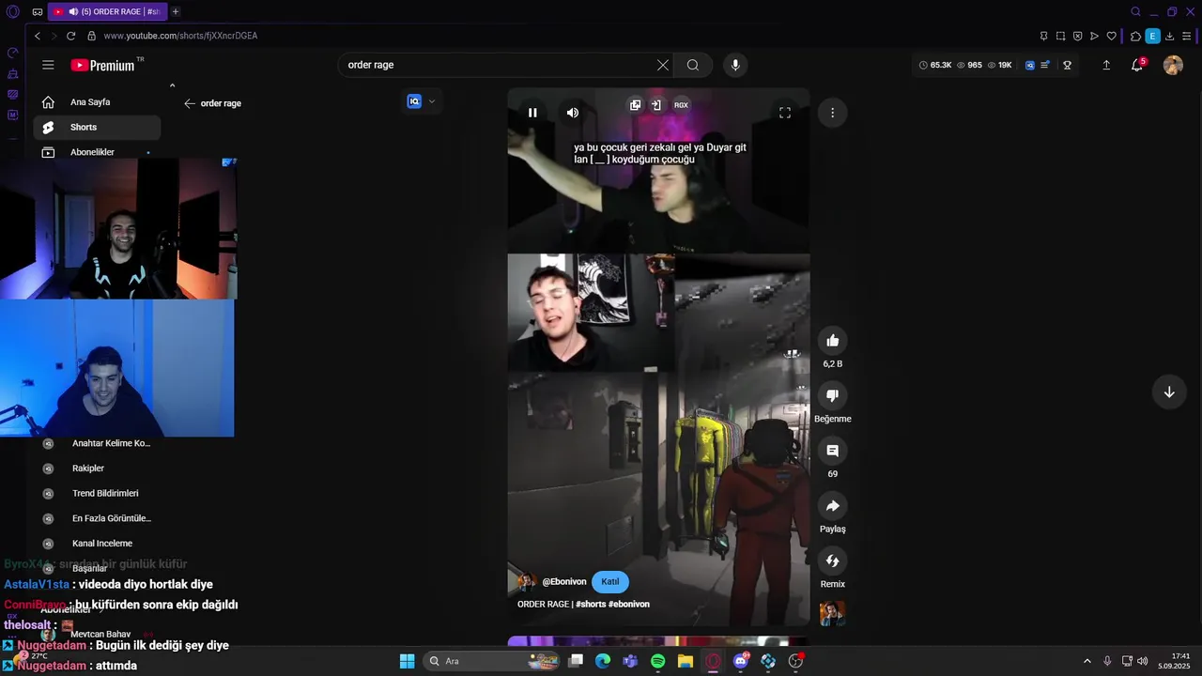Viewport: 1202px width, 676px height.
Task: Open the sound thumbnail below Remix
Action: point(832,613)
